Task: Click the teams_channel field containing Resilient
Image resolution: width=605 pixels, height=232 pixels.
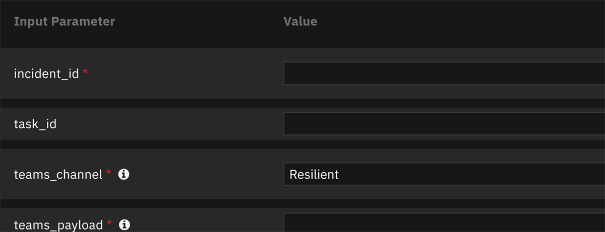Action: (x=444, y=174)
